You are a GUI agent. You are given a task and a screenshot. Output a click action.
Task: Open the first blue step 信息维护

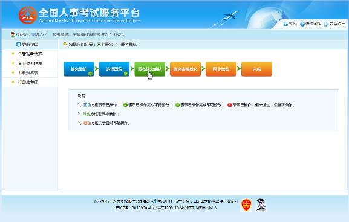[x=79, y=69]
